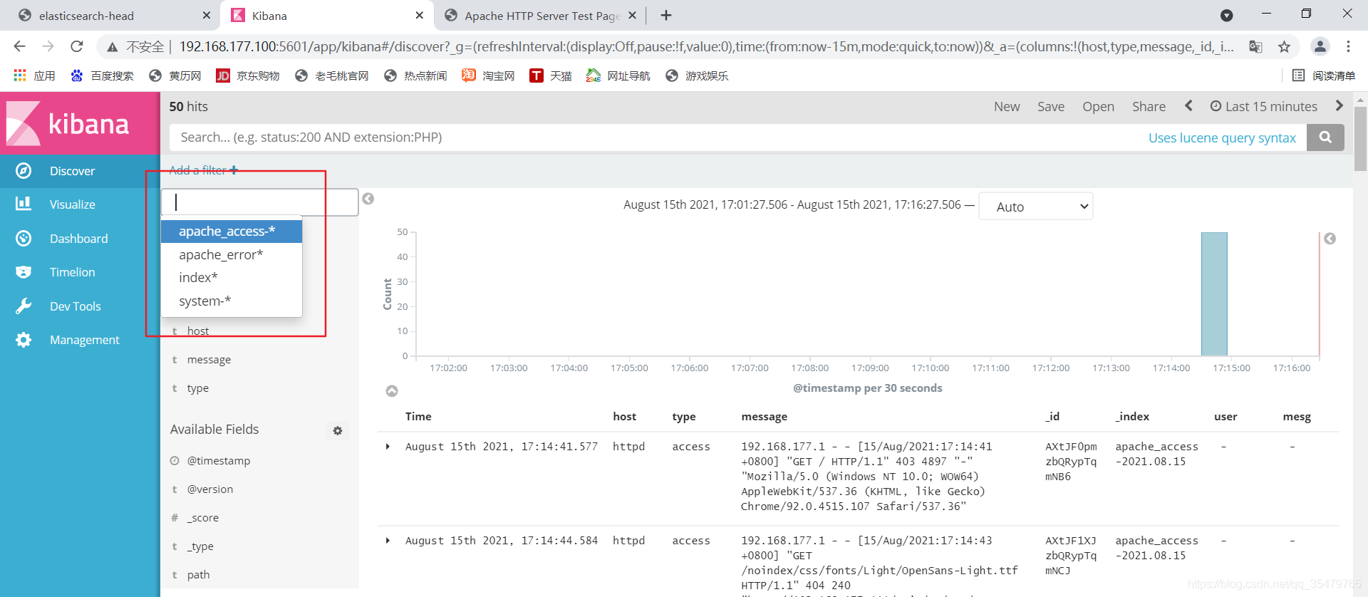Open the interval Auto dropdown

click(x=1036, y=207)
